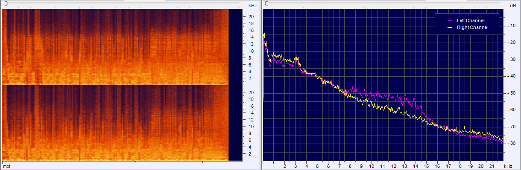Click the empty slider track above the frequency graph
The height and width of the screenshot is (170, 521).
coord(384,3)
